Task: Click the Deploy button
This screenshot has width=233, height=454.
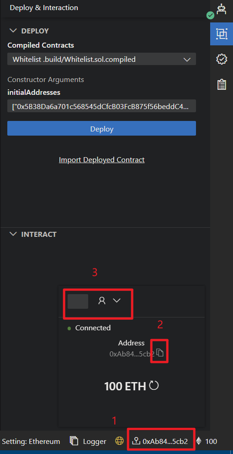Action: 101,129
